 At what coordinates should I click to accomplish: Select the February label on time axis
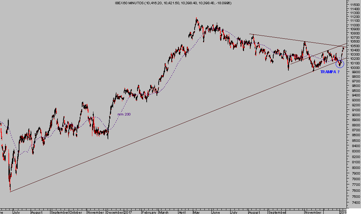(149, 212)
